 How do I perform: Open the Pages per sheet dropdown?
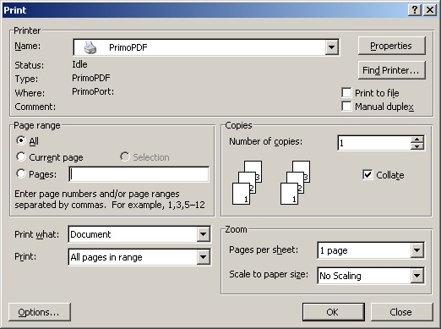tap(416, 250)
